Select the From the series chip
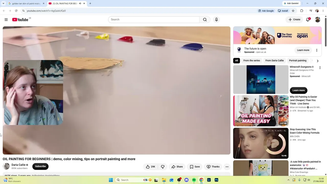327x184 pixels. [x=252, y=61]
